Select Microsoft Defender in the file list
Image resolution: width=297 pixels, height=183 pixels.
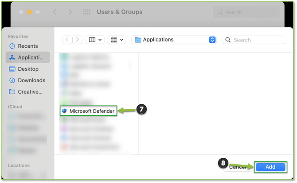click(x=91, y=111)
